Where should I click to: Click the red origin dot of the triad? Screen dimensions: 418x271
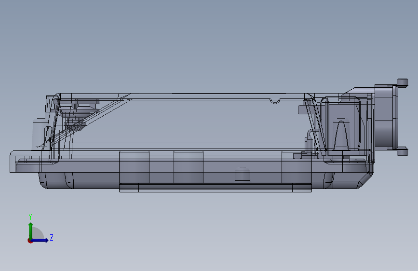[x=30, y=241]
